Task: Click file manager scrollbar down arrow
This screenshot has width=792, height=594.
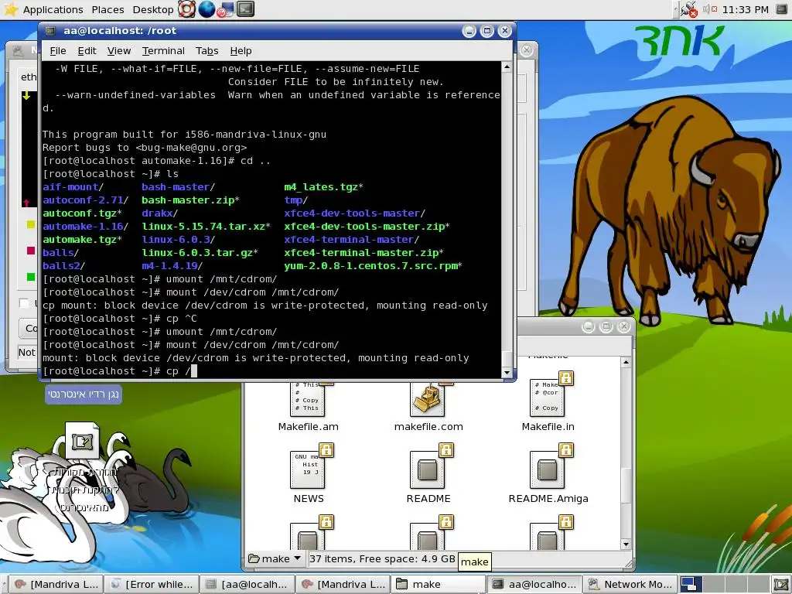Action: coord(626,544)
